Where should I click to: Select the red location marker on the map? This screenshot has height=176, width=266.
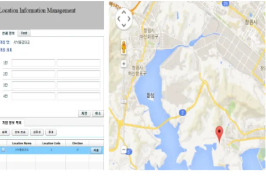(219, 135)
